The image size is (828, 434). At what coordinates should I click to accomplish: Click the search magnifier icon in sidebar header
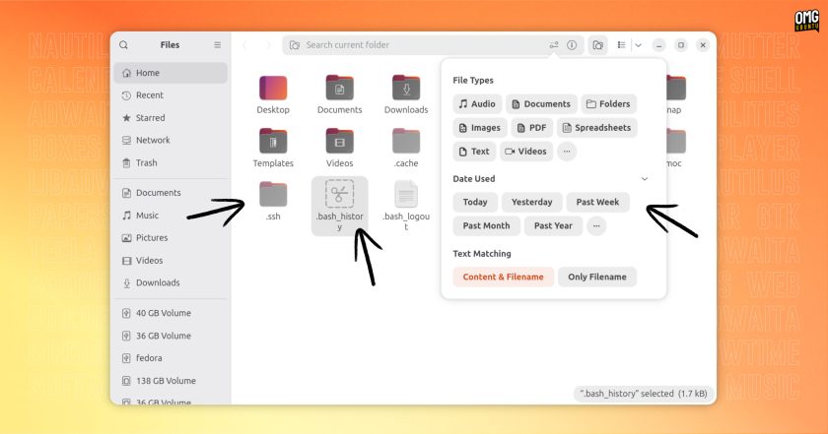tap(123, 45)
